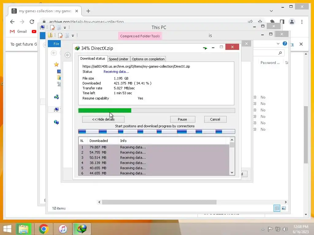Image resolution: width=314 pixels, height=235 pixels.
Task: Open the Gmail bookmark
Action: 18,32
